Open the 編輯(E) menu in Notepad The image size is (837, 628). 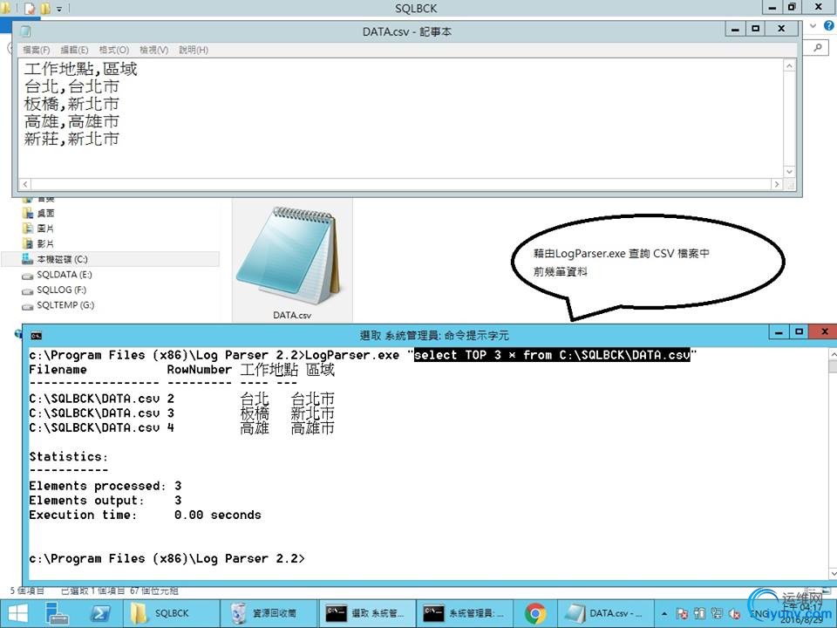pyautogui.click(x=74, y=50)
